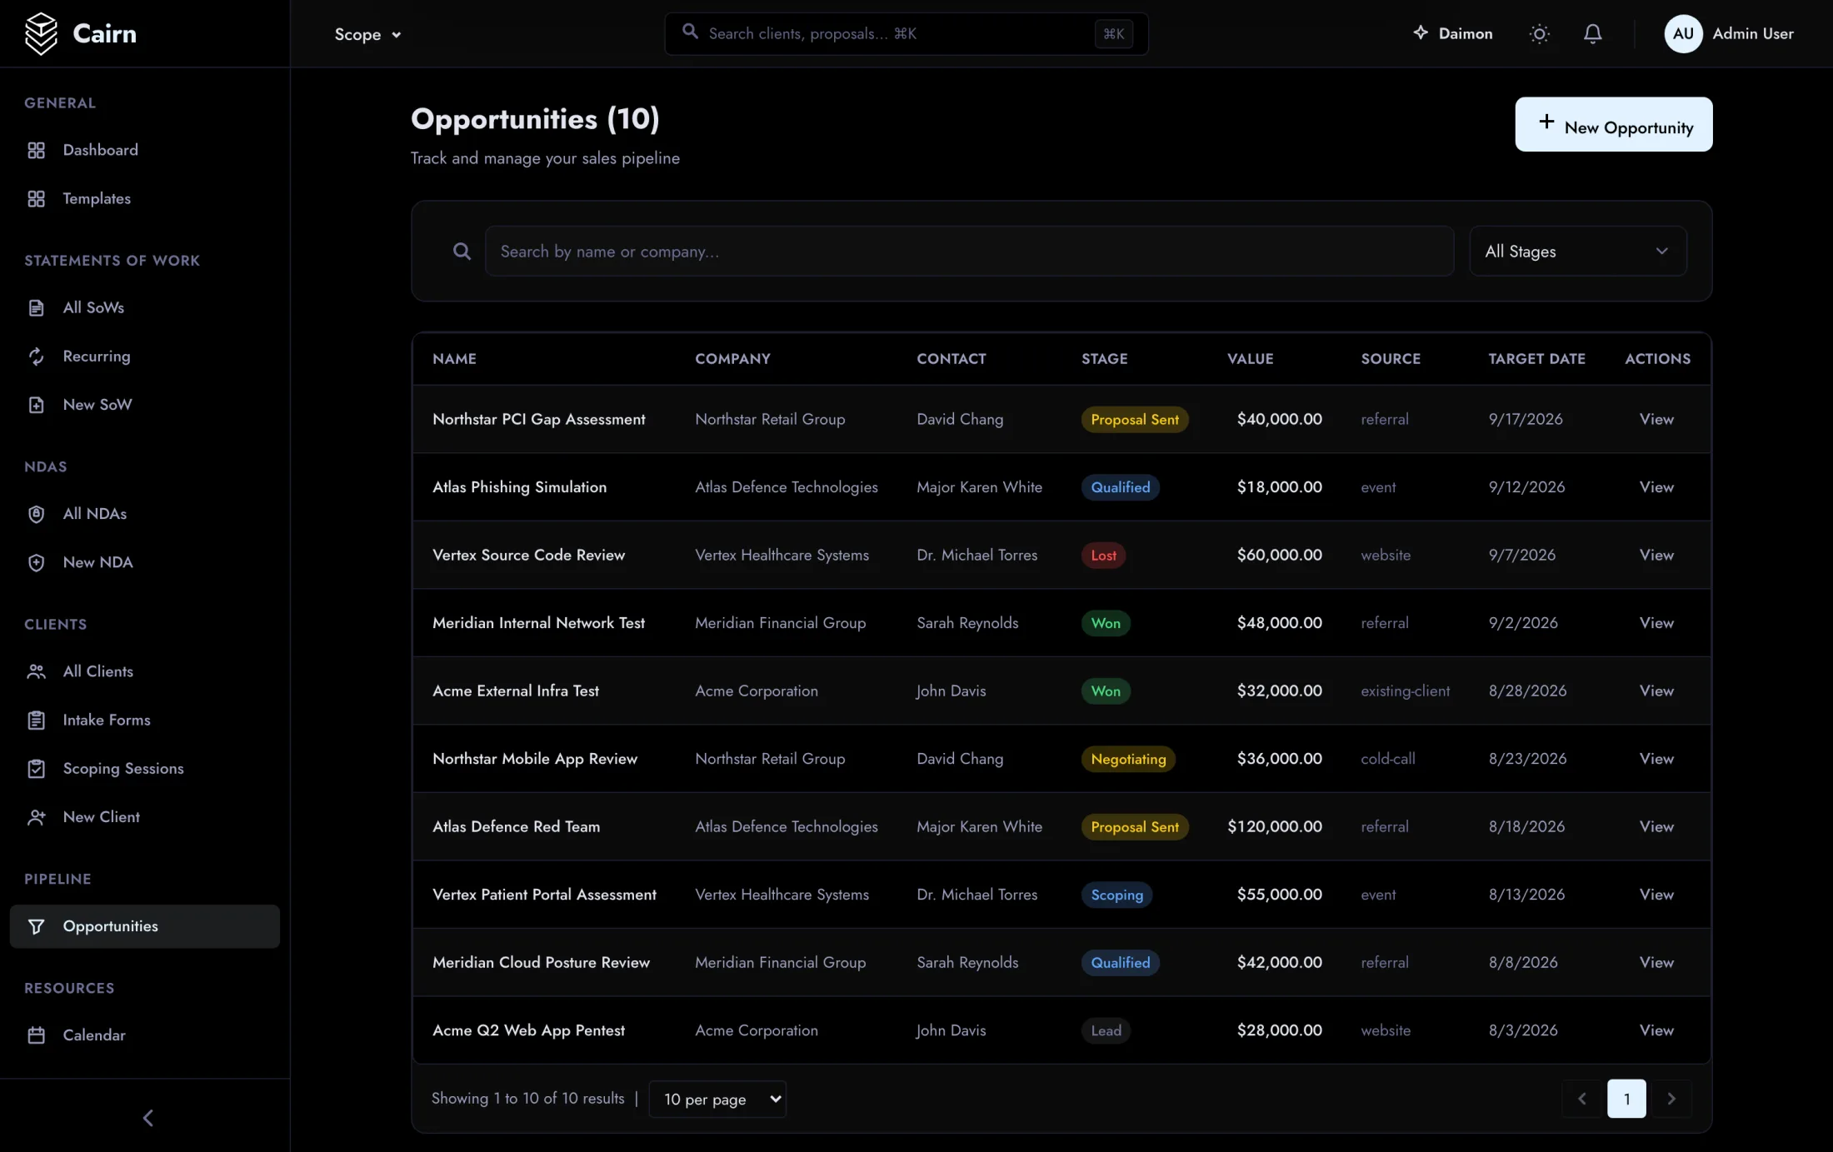Image resolution: width=1833 pixels, height=1152 pixels.
Task: Click the Scoping Sessions clipboard icon
Action: coord(36,769)
